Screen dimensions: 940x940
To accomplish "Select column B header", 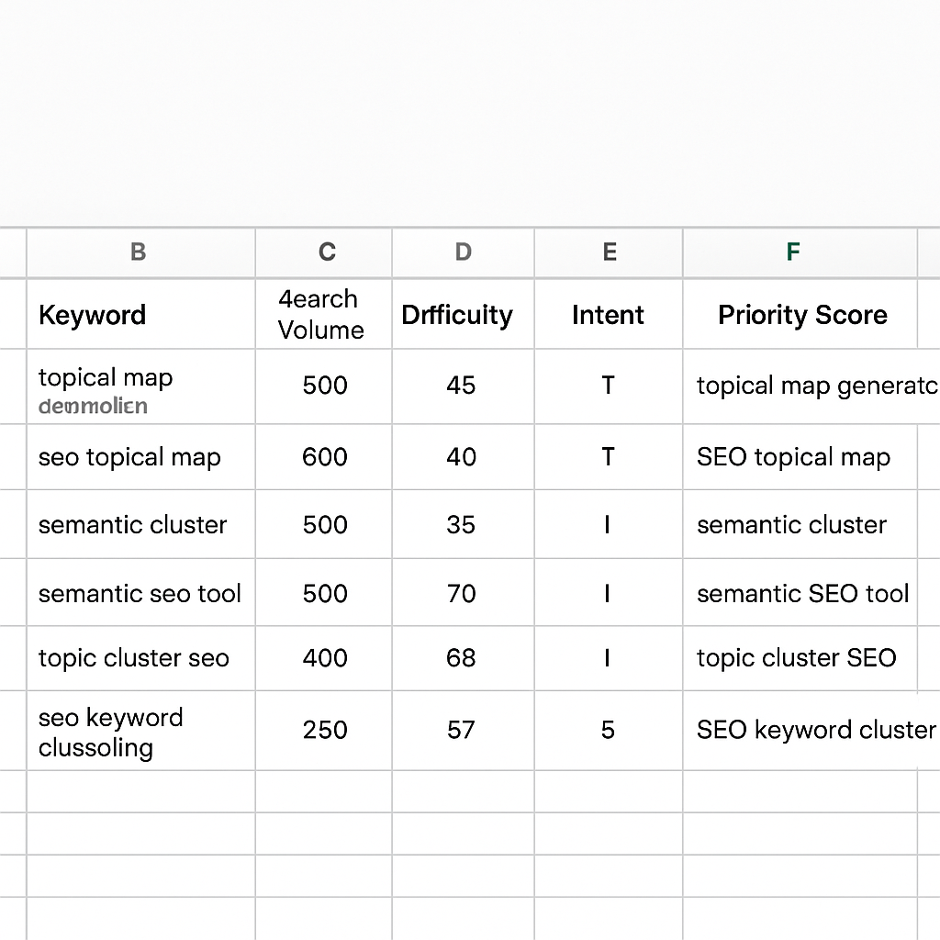I will (x=138, y=252).
